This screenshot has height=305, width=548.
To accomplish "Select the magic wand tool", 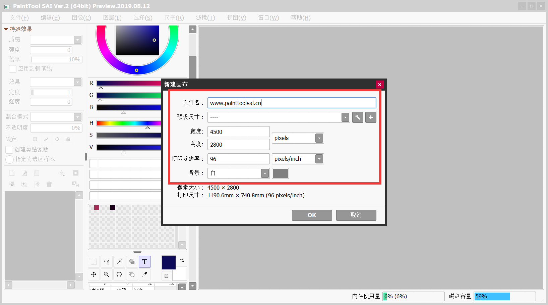I will click(119, 262).
